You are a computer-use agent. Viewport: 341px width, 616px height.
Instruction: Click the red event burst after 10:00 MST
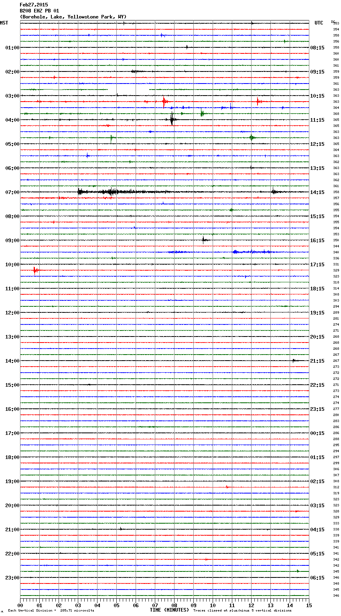[x=36, y=270]
